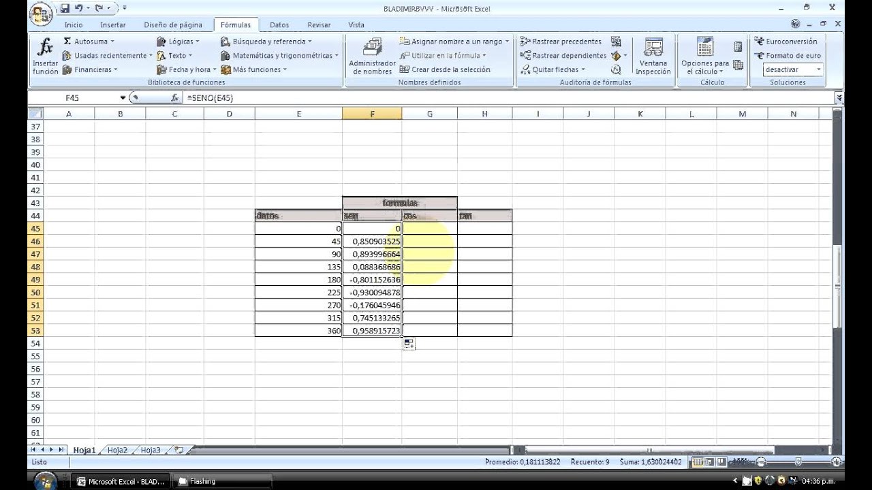Viewport: 872px width, 490px height.
Task: Click Euroconversión
Action: tap(785, 42)
